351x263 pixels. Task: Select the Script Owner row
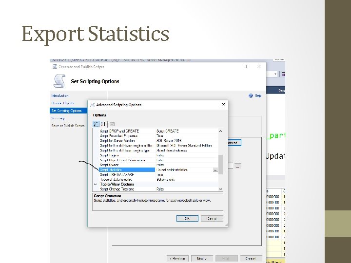pyautogui.click(x=158, y=165)
